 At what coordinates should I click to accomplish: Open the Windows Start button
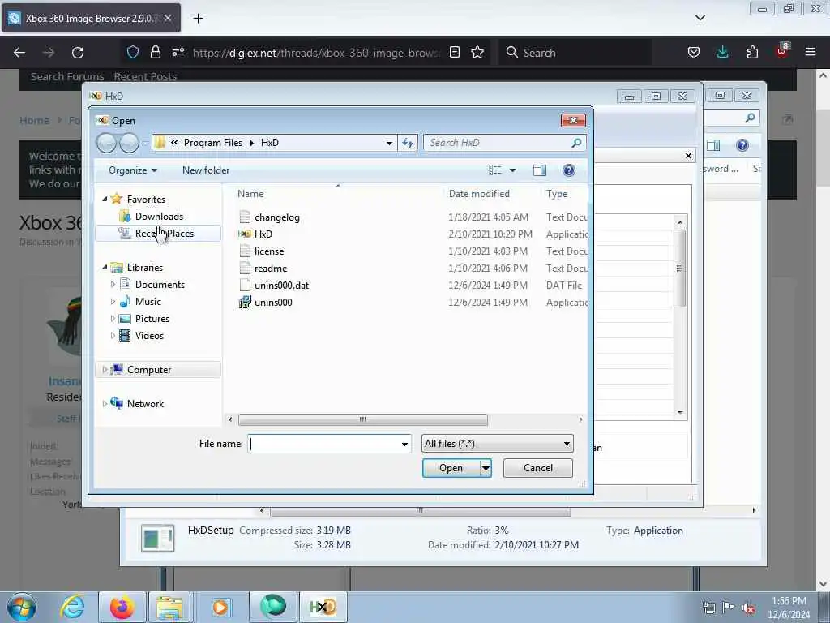[x=22, y=607]
